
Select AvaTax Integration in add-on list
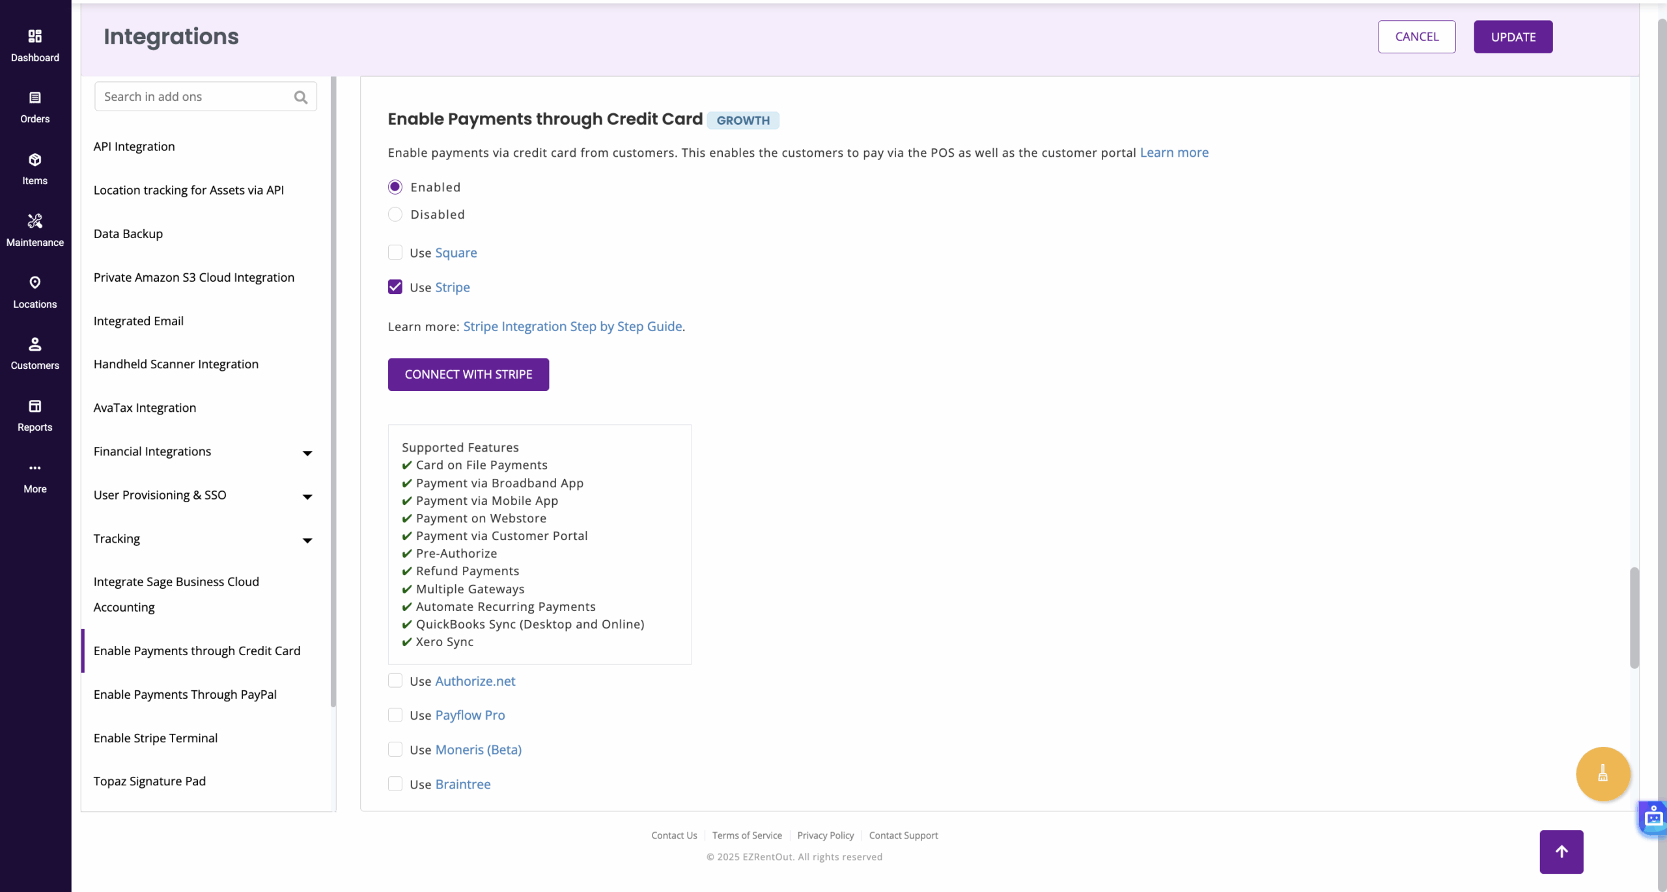(x=145, y=408)
